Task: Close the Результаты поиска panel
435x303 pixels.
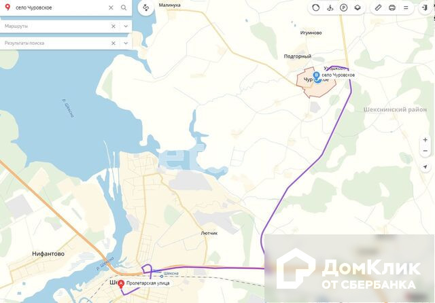Action: click(114, 43)
